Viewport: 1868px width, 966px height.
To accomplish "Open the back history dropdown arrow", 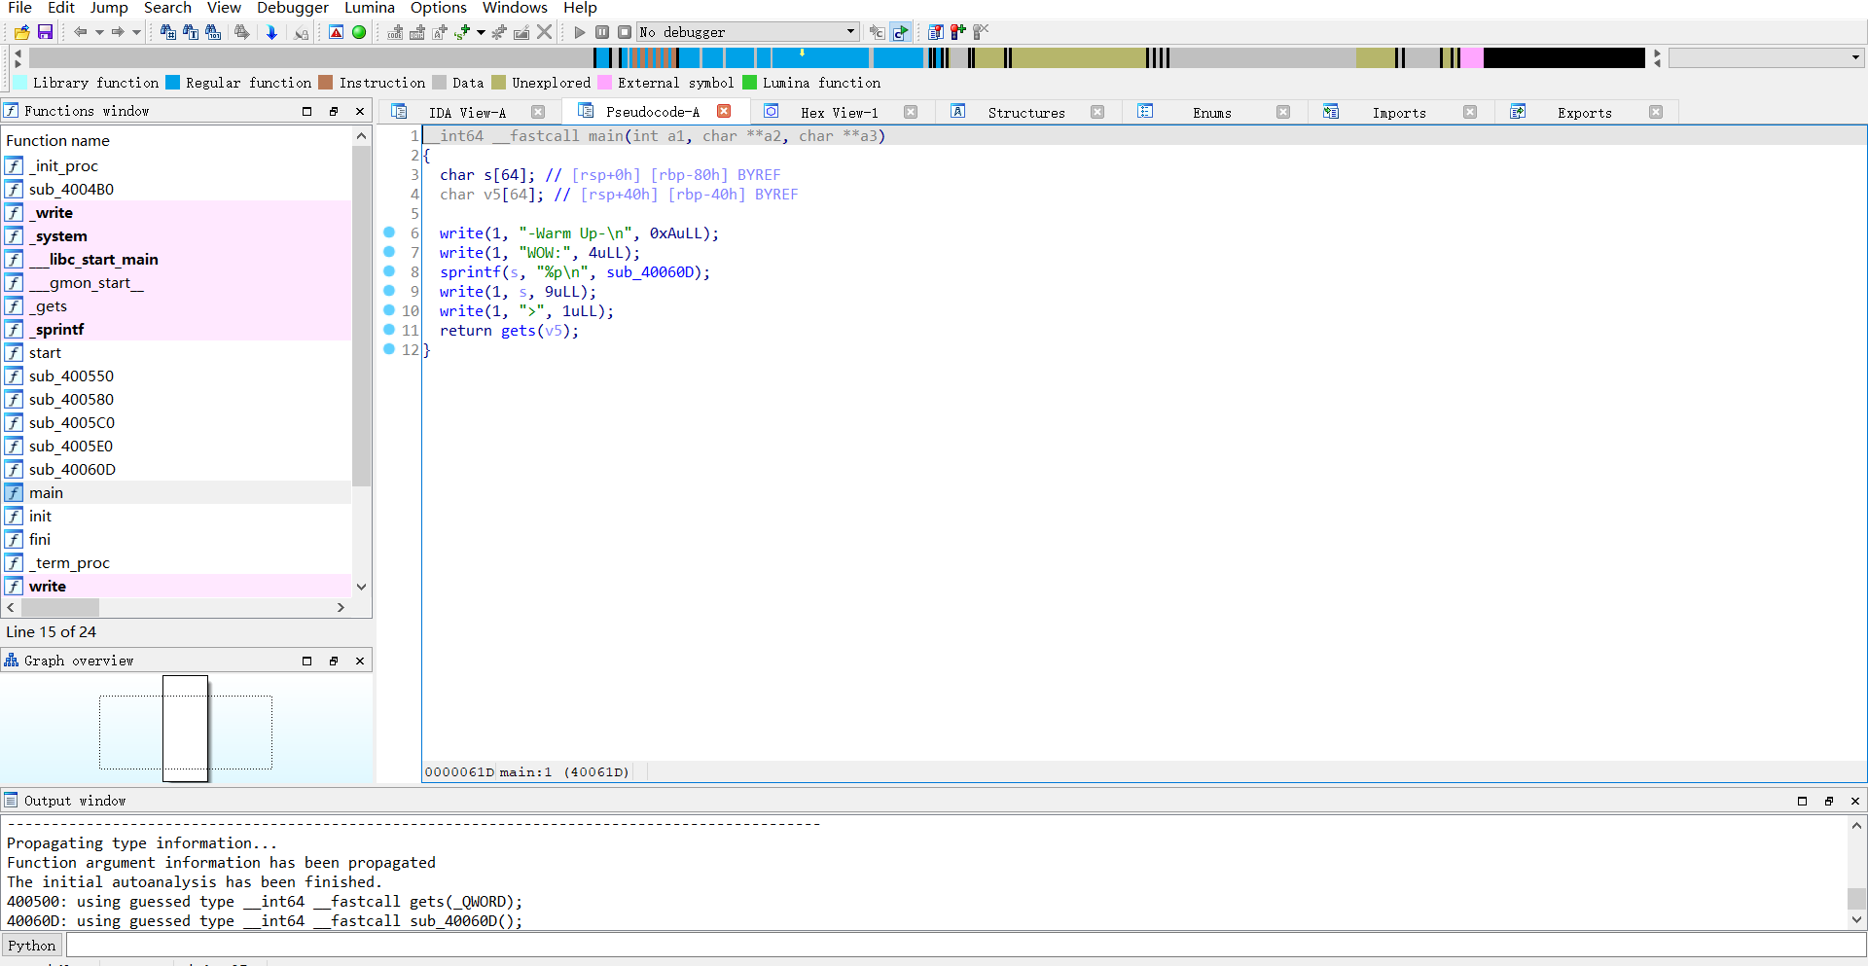I will click(99, 32).
